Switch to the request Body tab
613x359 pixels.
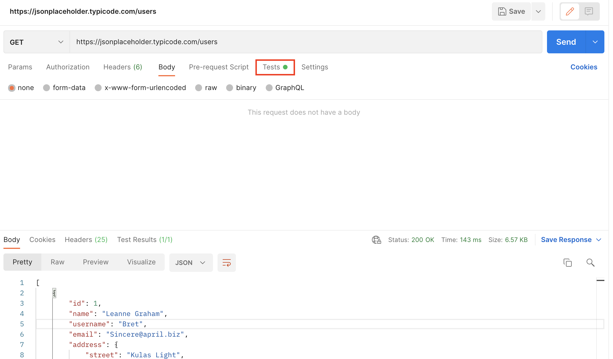coord(167,67)
